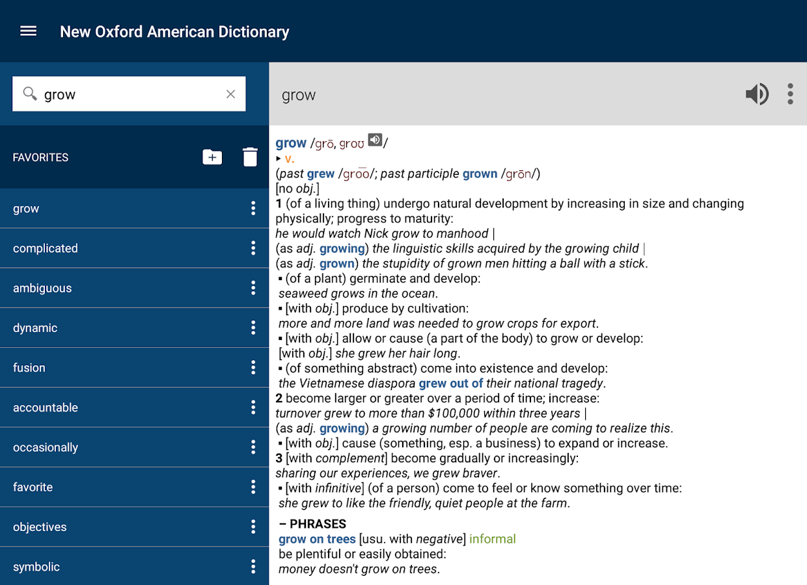The width and height of the screenshot is (807, 585).
Task: Open options for the 'accountable' favorite
Action: coord(253,408)
